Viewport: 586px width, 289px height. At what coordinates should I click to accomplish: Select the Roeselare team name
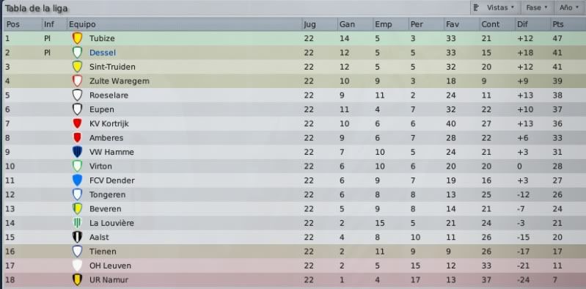tap(109, 95)
